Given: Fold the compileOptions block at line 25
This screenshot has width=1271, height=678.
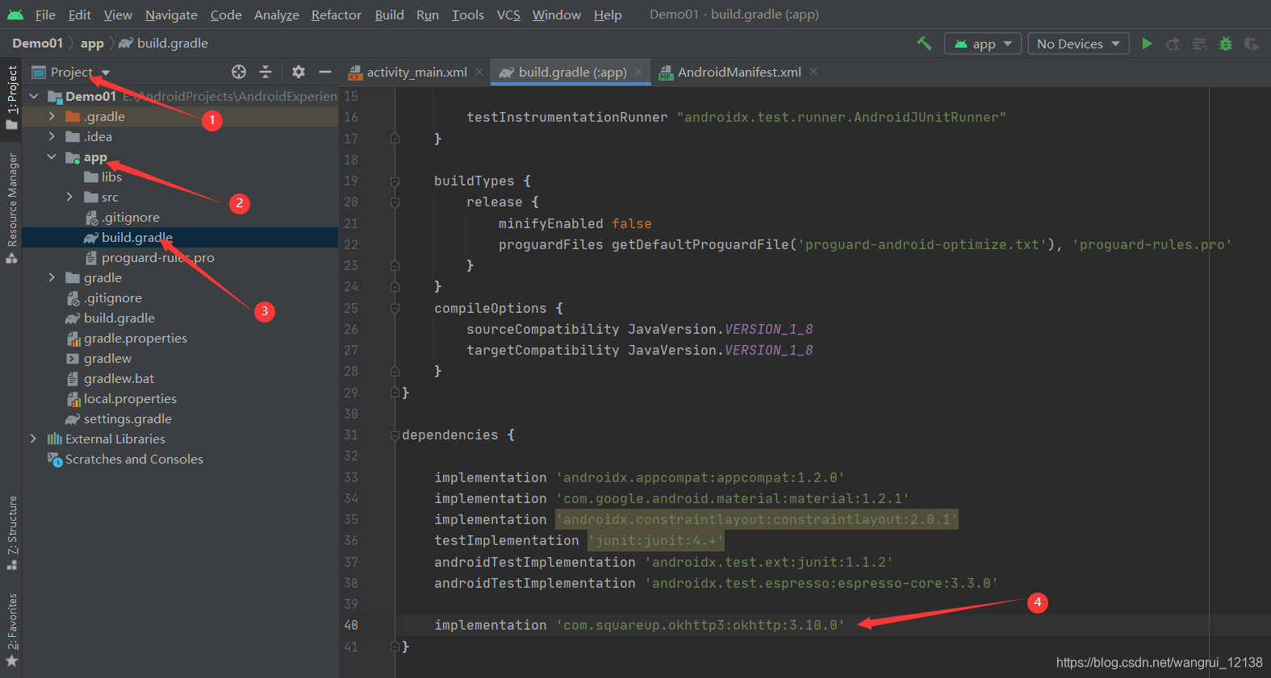Looking at the screenshot, I should coord(395,308).
